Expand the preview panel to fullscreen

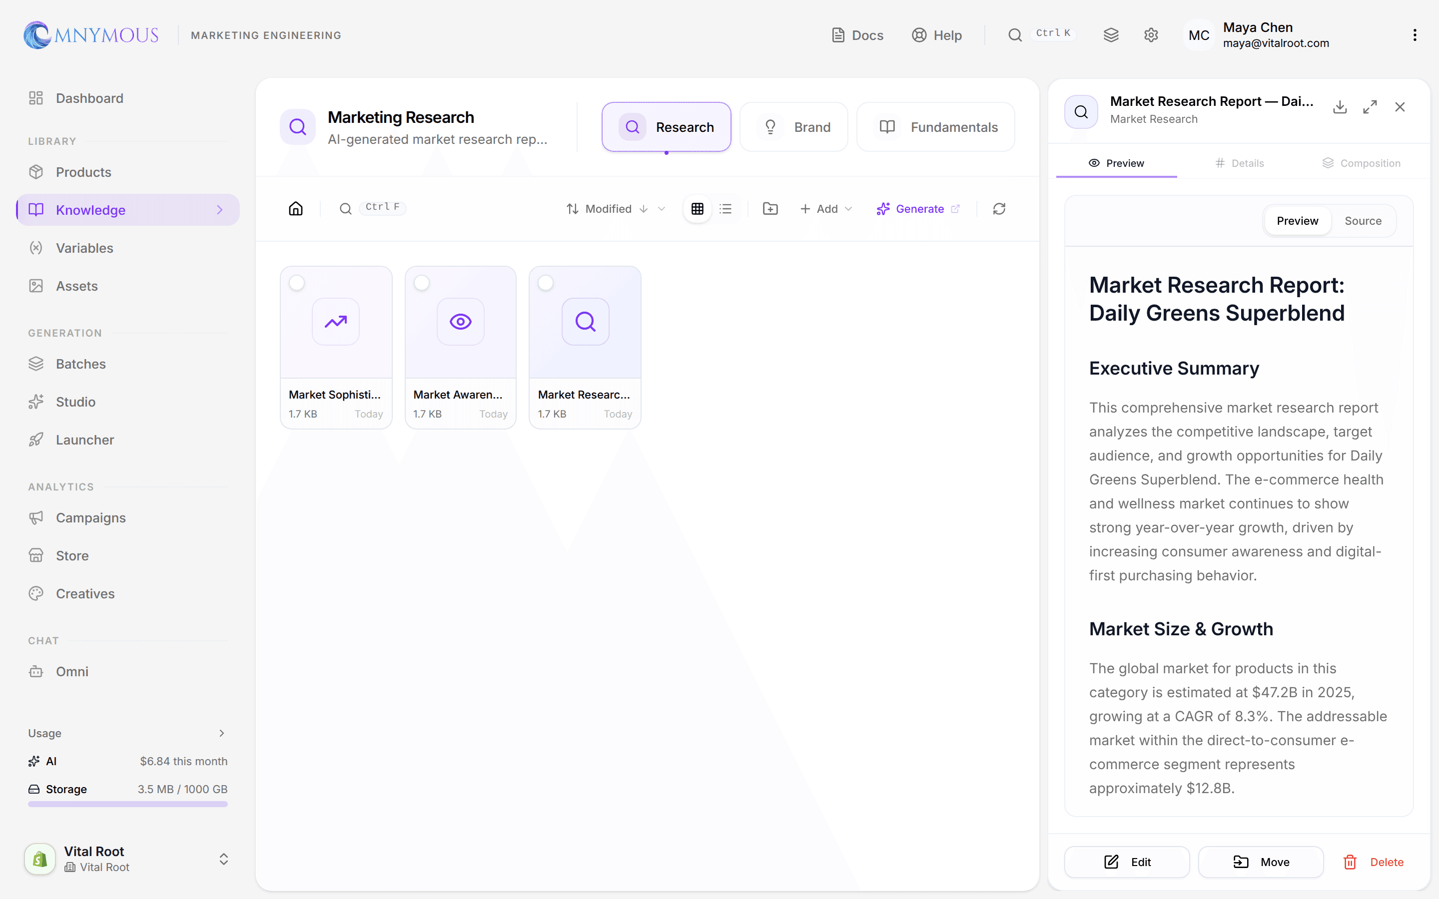tap(1370, 107)
